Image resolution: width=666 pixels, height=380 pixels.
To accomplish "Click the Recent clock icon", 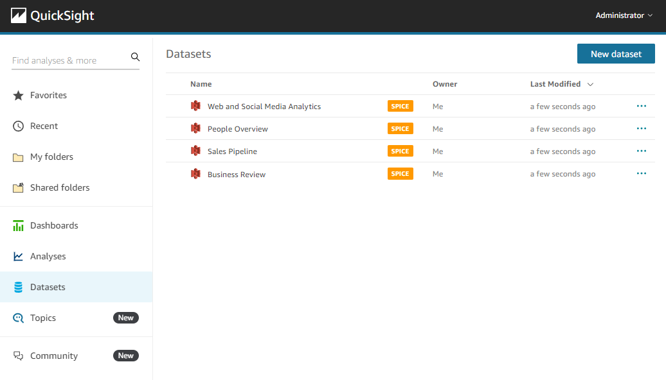I will 18,126.
